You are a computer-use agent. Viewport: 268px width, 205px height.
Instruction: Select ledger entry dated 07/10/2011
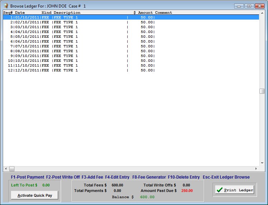[131, 46]
